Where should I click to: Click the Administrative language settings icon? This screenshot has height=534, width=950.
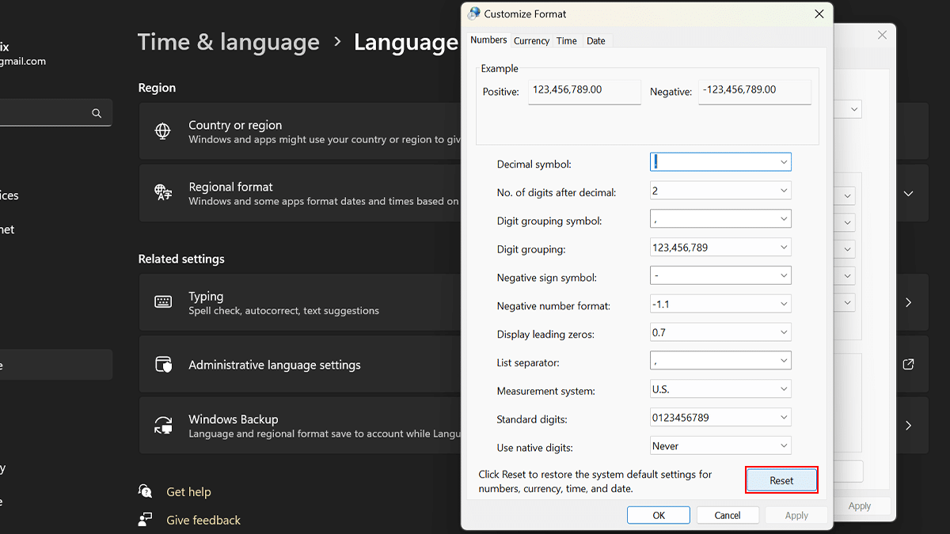pos(163,364)
